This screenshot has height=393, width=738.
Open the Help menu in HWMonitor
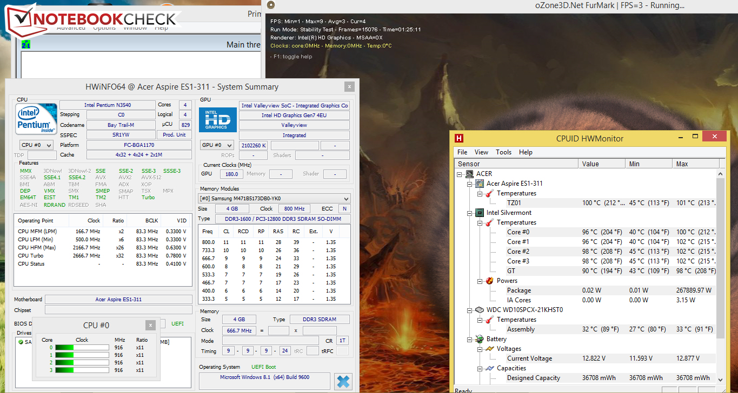point(526,152)
